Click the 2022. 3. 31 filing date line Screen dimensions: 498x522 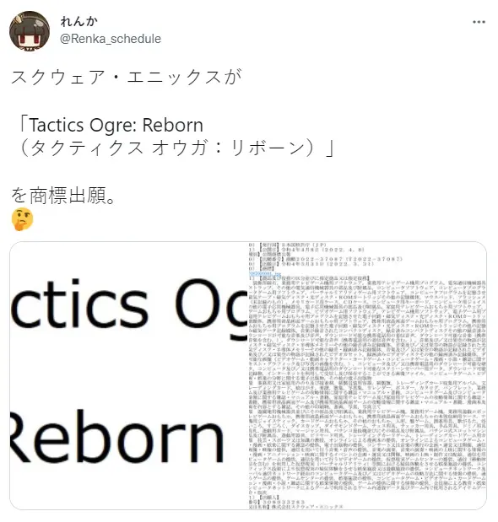coord(311,264)
